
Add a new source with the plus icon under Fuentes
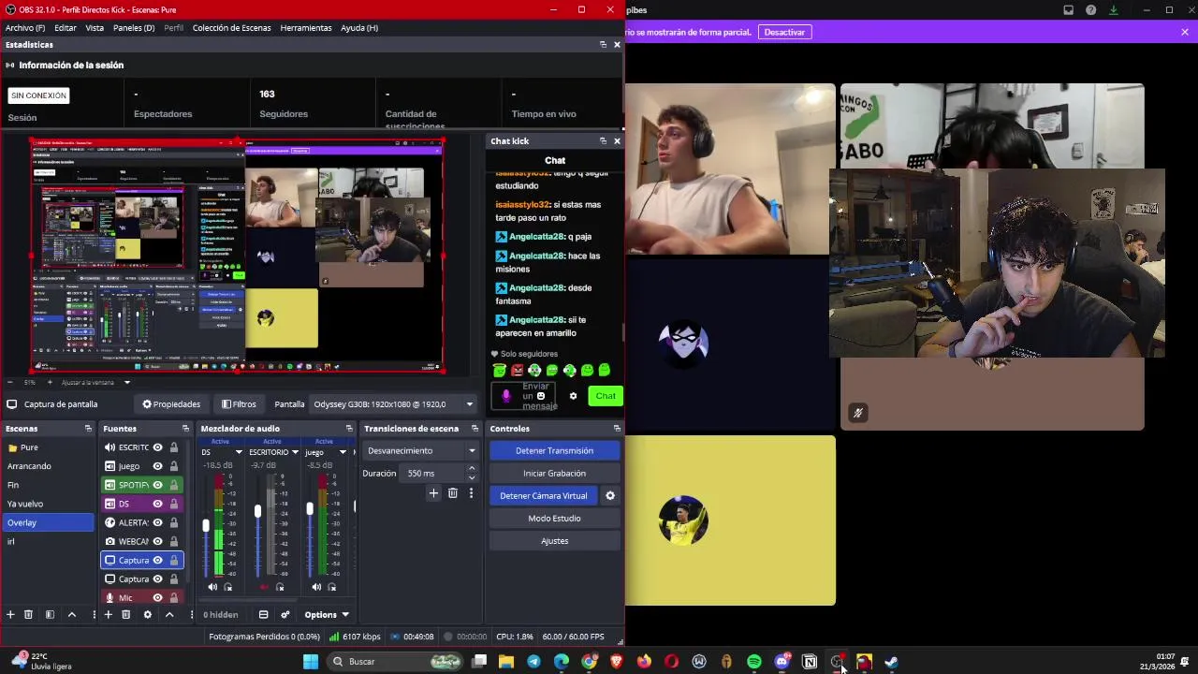point(108,614)
